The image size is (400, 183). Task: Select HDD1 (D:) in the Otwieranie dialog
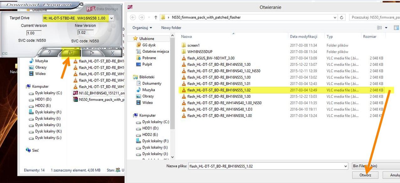pyautogui.click(x=147, y=128)
